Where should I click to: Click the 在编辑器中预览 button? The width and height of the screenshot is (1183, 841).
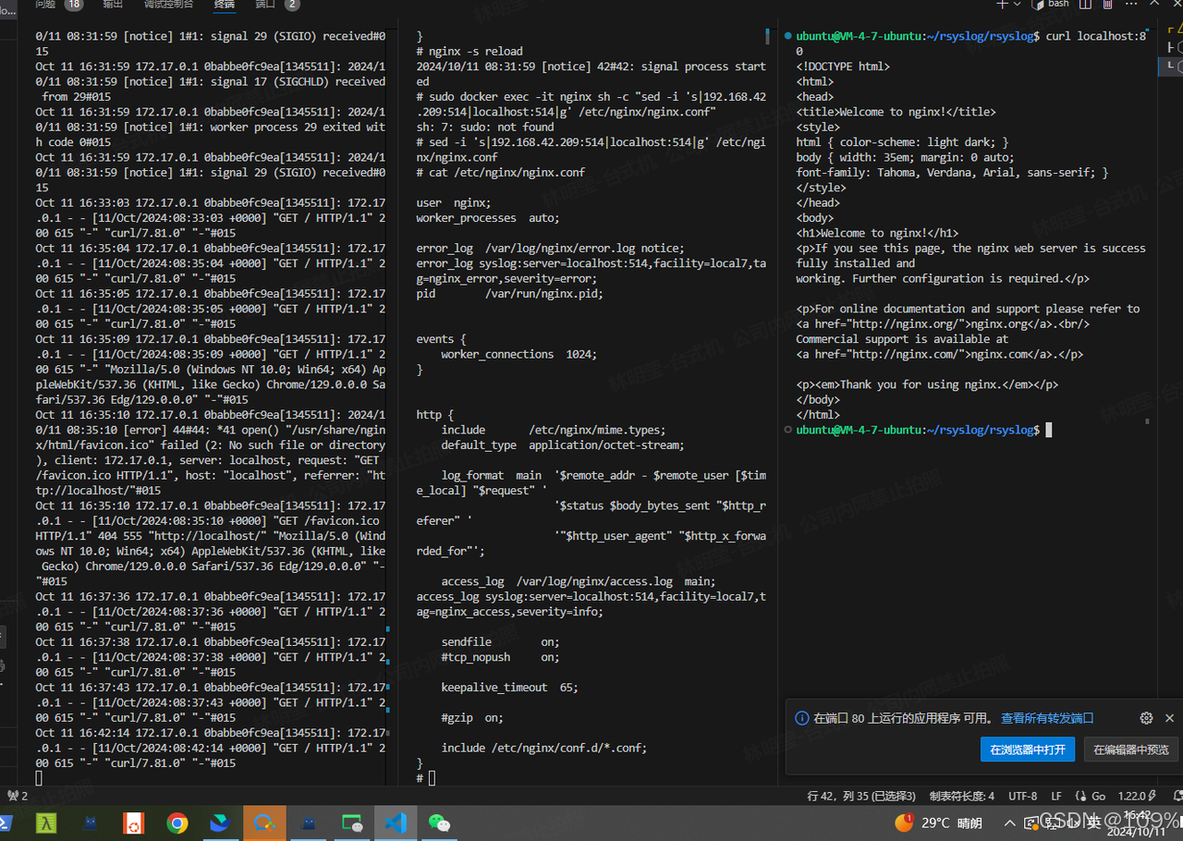coord(1130,750)
